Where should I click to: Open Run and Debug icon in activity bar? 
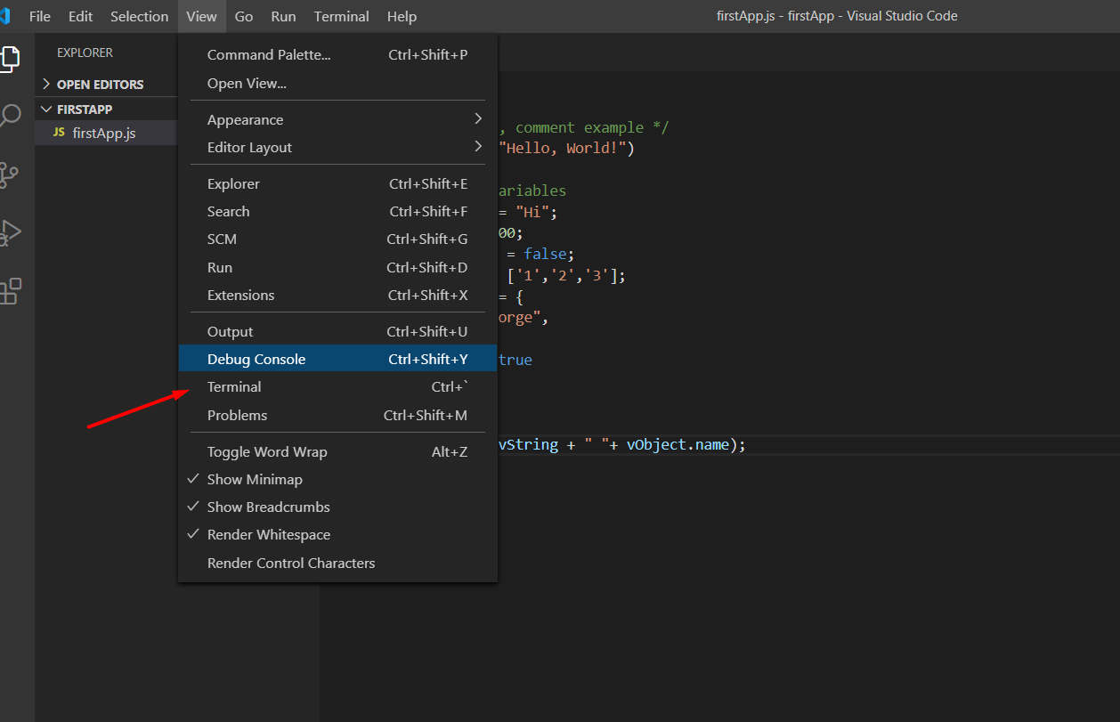10,232
